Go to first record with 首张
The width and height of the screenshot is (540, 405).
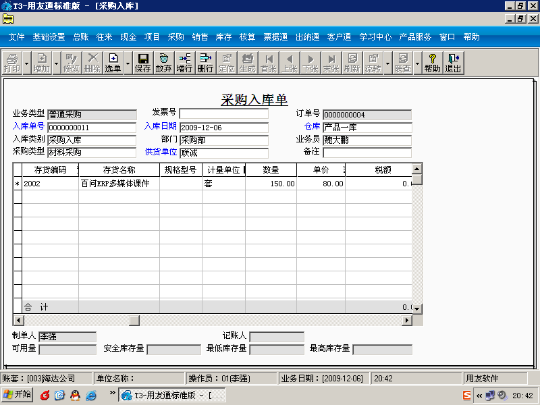[x=268, y=63]
